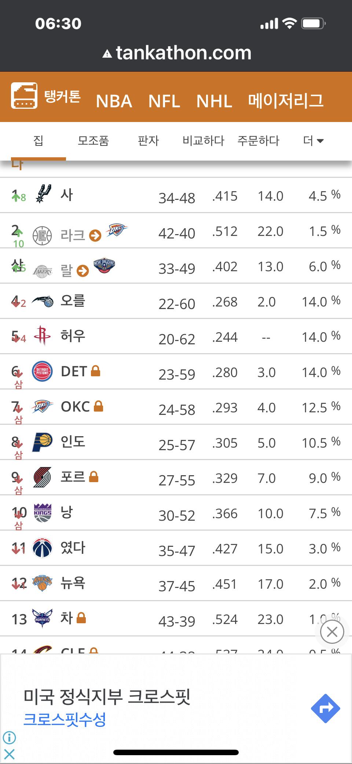This screenshot has width=352, height=764.
Task: Click the blue ad directions arrow icon
Action: tap(325, 708)
